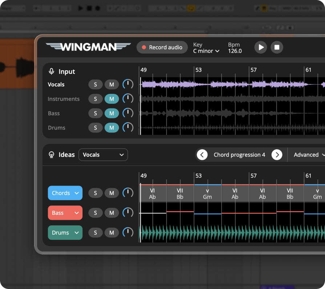Screen dimensions: 325x289
Task: Unmute the Instruments input track
Action: tap(112, 99)
